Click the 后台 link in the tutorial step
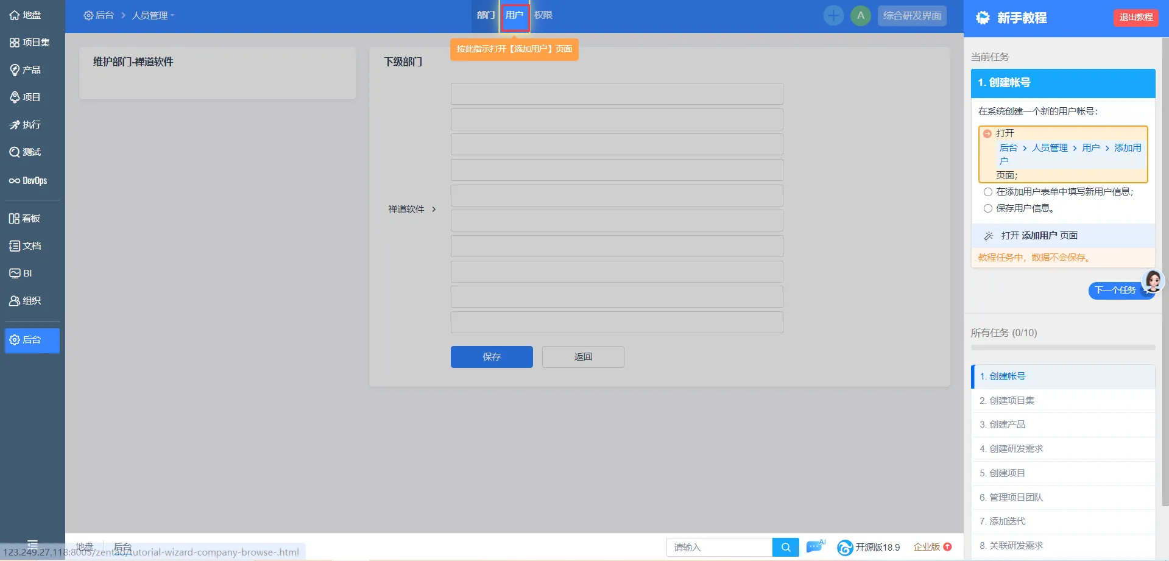1169x561 pixels. click(x=1008, y=148)
